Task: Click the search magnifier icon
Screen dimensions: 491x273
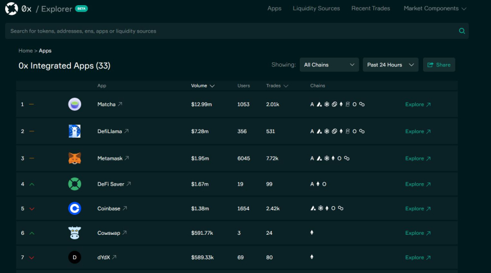Action: [462, 31]
